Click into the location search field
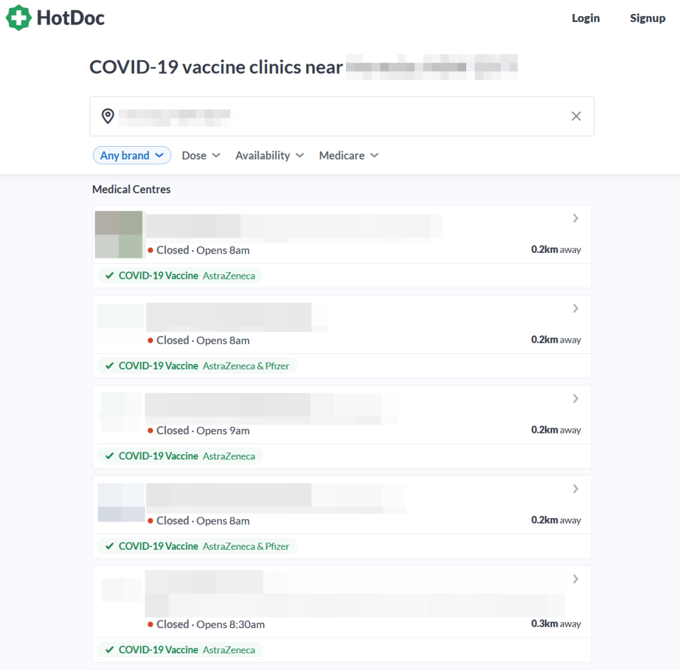Image resolution: width=680 pixels, height=670 pixels. (332, 116)
